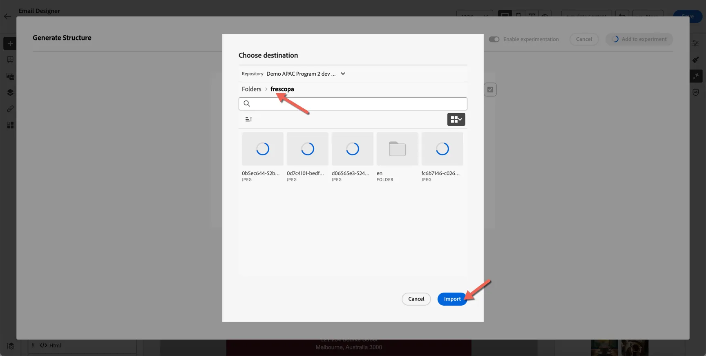
Task: Toggle sort order icon
Action: [248, 119]
